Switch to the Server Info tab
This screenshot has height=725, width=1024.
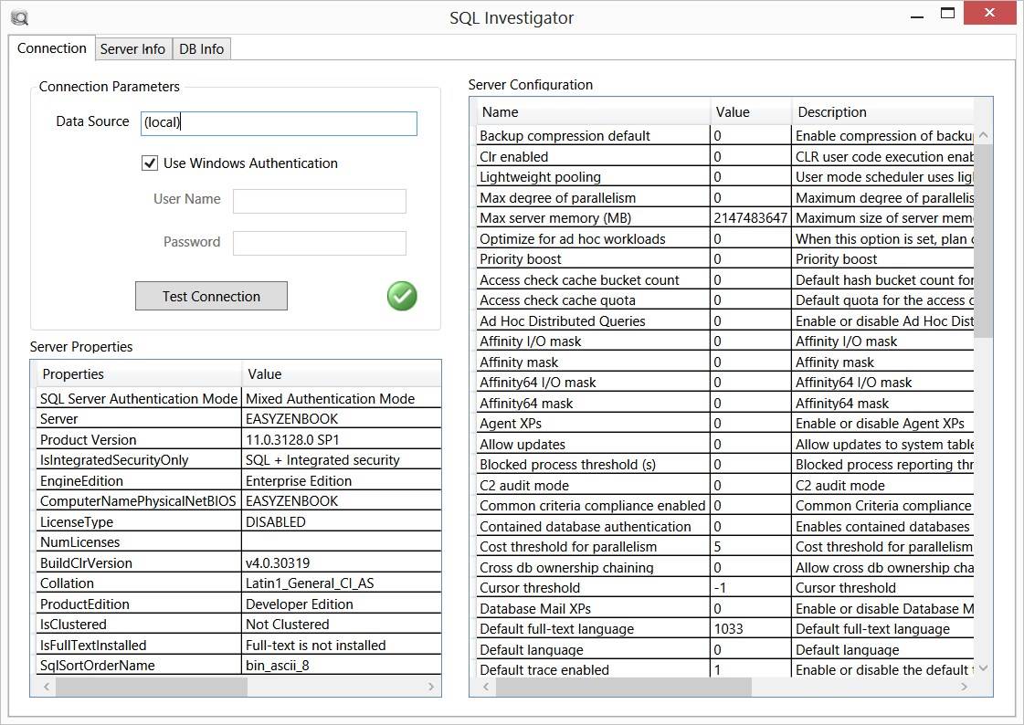pos(132,49)
